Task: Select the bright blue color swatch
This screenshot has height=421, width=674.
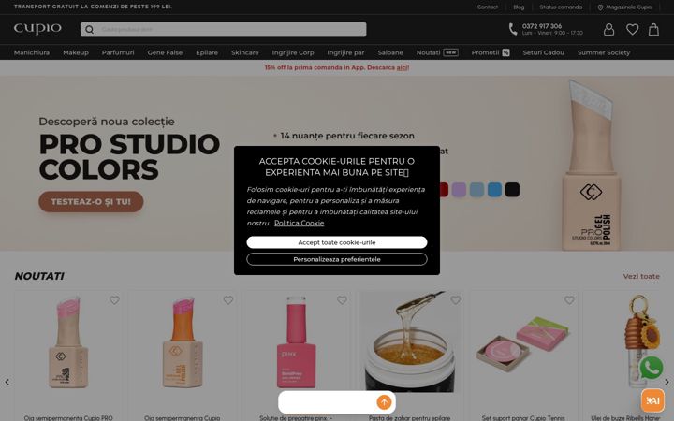Action: click(x=494, y=189)
